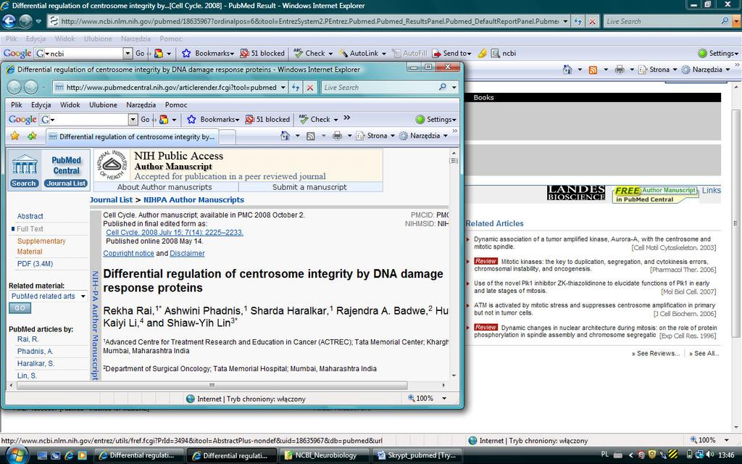The height and width of the screenshot is (464, 742).
Task: Click red Stop icon in PubMed Central window
Action: [310, 88]
